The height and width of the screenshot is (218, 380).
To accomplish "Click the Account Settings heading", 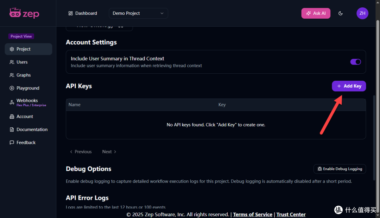I will pyautogui.click(x=91, y=42).
